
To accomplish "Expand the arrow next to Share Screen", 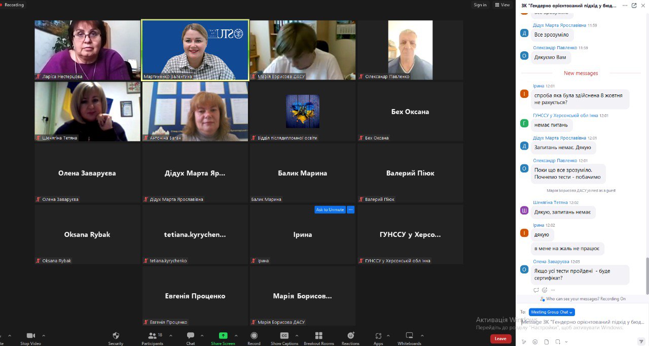I will pos(236,335).
